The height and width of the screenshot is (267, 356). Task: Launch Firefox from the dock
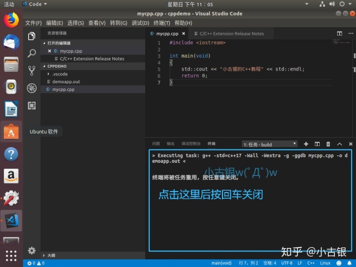click(x=11, y=20)
